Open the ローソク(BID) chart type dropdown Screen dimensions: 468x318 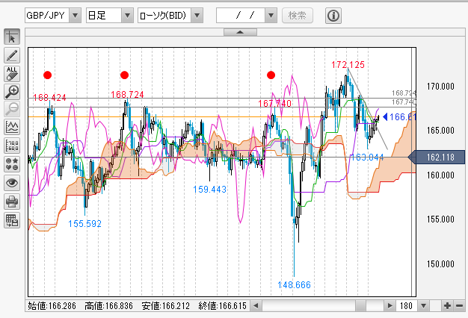tap(197, 16)
